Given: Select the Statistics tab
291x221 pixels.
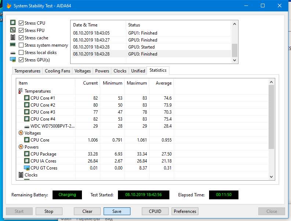Looking at the screenshot, I should pos(158,70).
